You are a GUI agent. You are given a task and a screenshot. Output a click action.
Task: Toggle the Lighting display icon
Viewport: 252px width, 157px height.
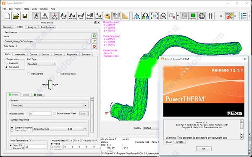point(193,16)
